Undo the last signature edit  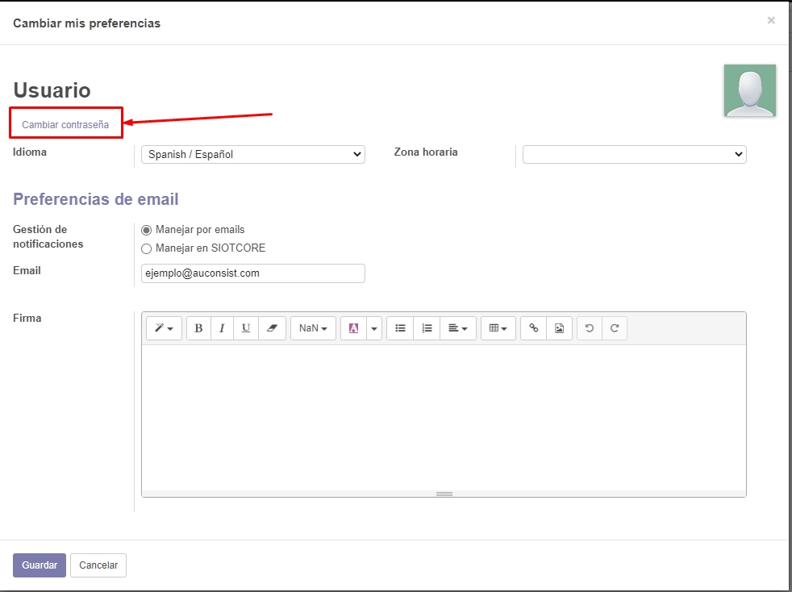pos(590,328)
